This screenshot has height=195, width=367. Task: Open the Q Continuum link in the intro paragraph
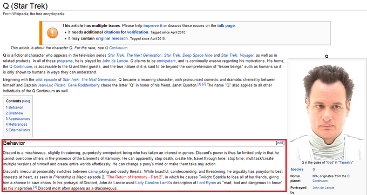(x=21, y=66)
